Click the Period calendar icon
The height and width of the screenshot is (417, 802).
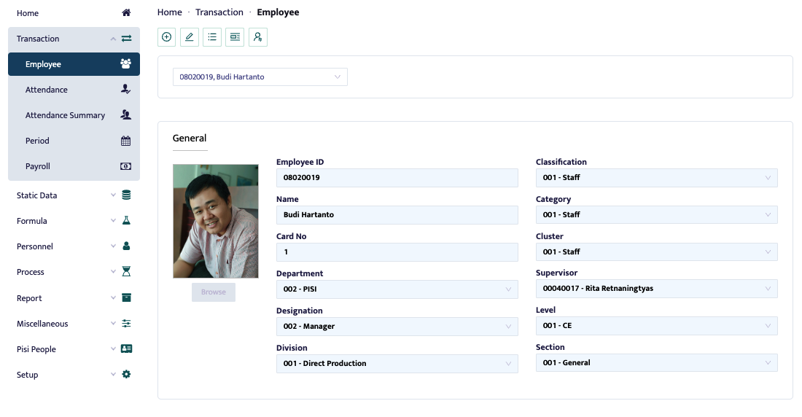[126, 141]
